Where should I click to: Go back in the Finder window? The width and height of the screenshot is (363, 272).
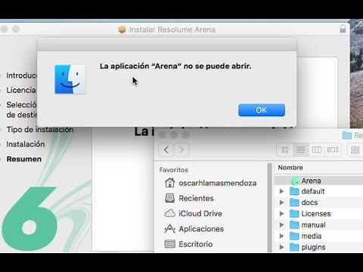pyautogui.click(x=166, y=150)
